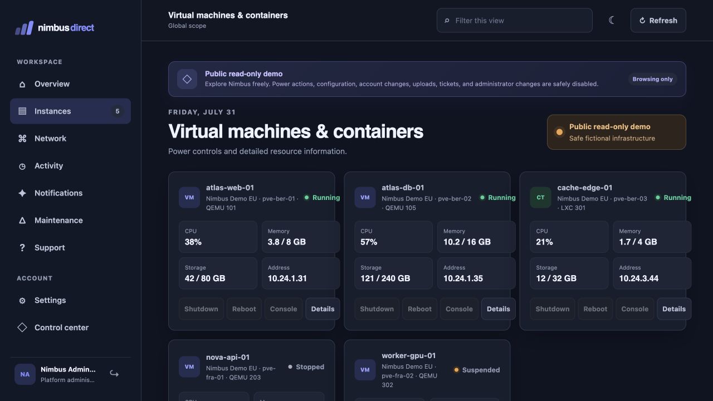Click the Activity clock icon

22,166
